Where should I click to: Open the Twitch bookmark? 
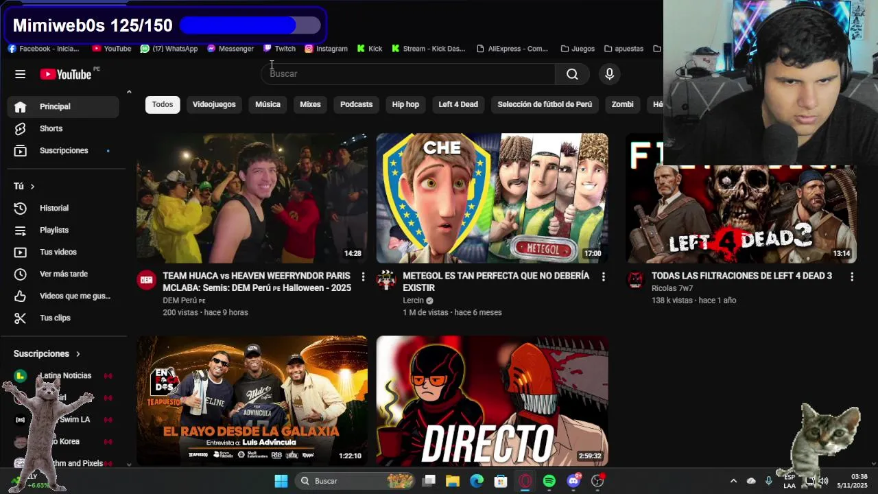[x=279, y=49]
